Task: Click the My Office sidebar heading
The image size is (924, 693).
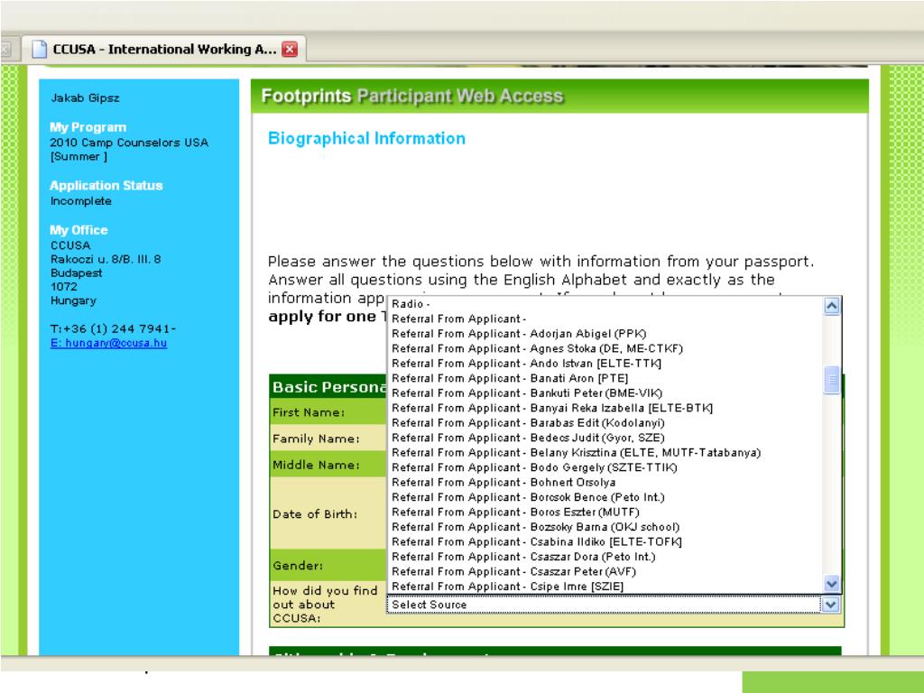Action: [79, 230]
